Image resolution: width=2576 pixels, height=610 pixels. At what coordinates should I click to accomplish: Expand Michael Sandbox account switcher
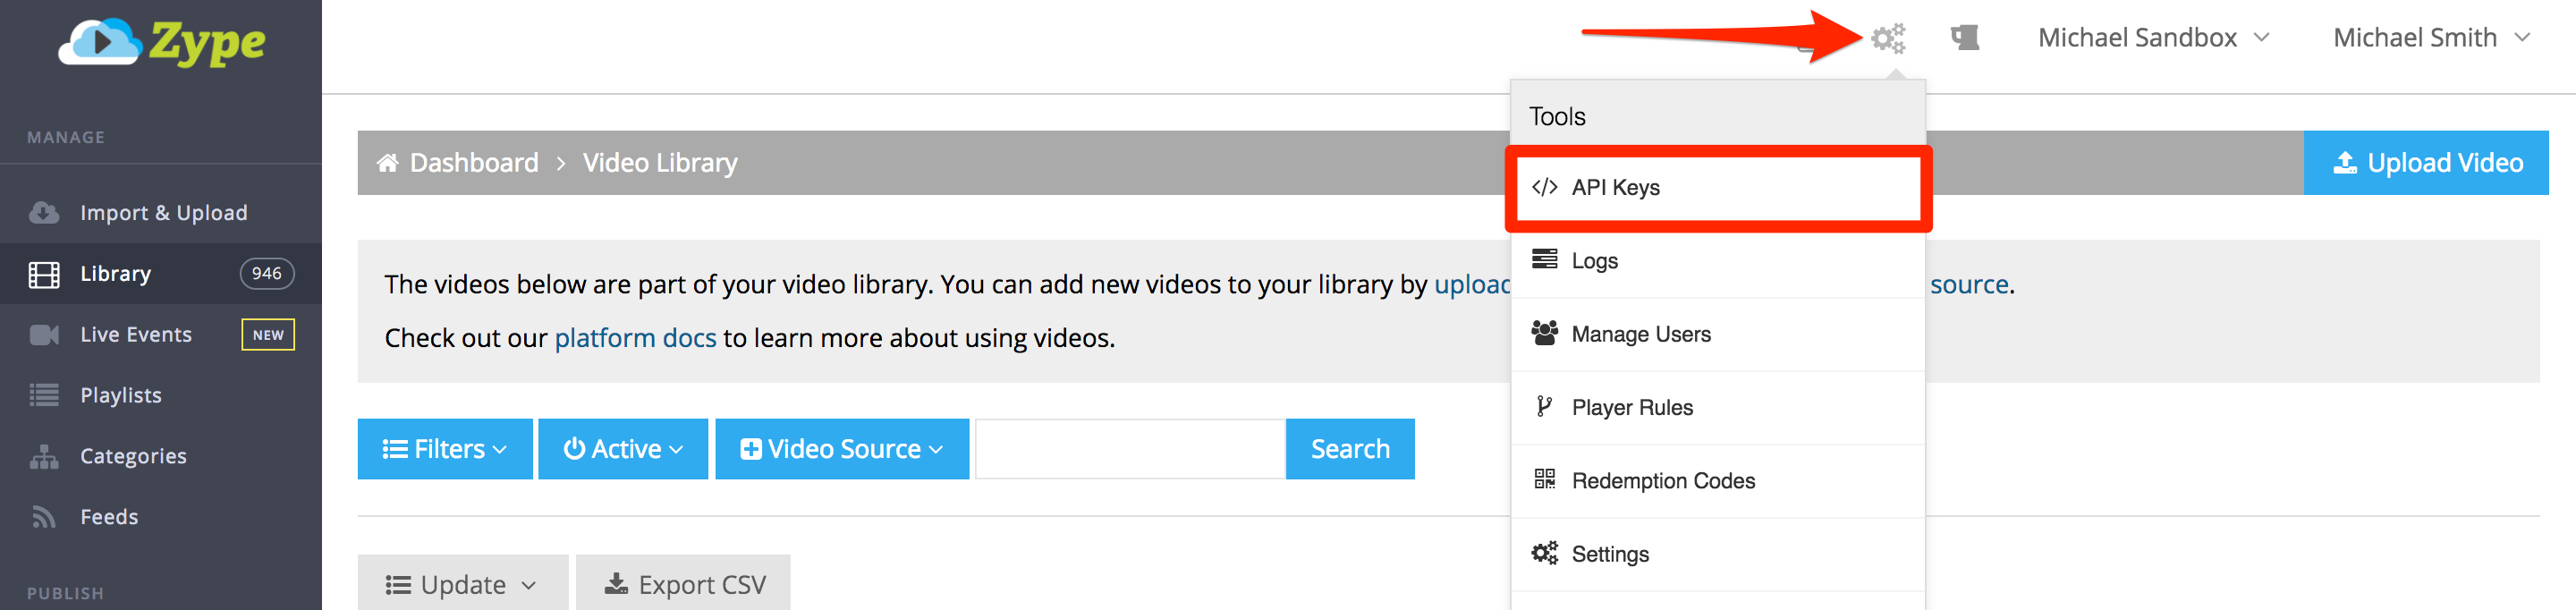(2153, 38)
